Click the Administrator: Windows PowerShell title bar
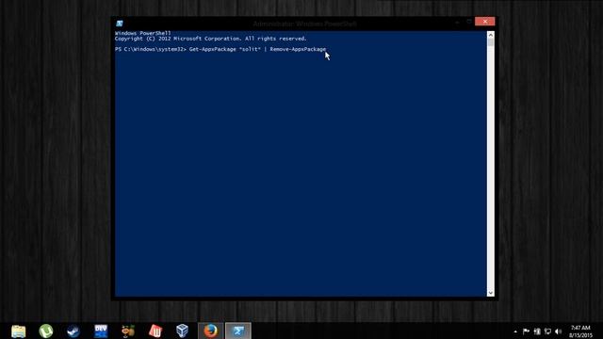 tap(304, 24)
